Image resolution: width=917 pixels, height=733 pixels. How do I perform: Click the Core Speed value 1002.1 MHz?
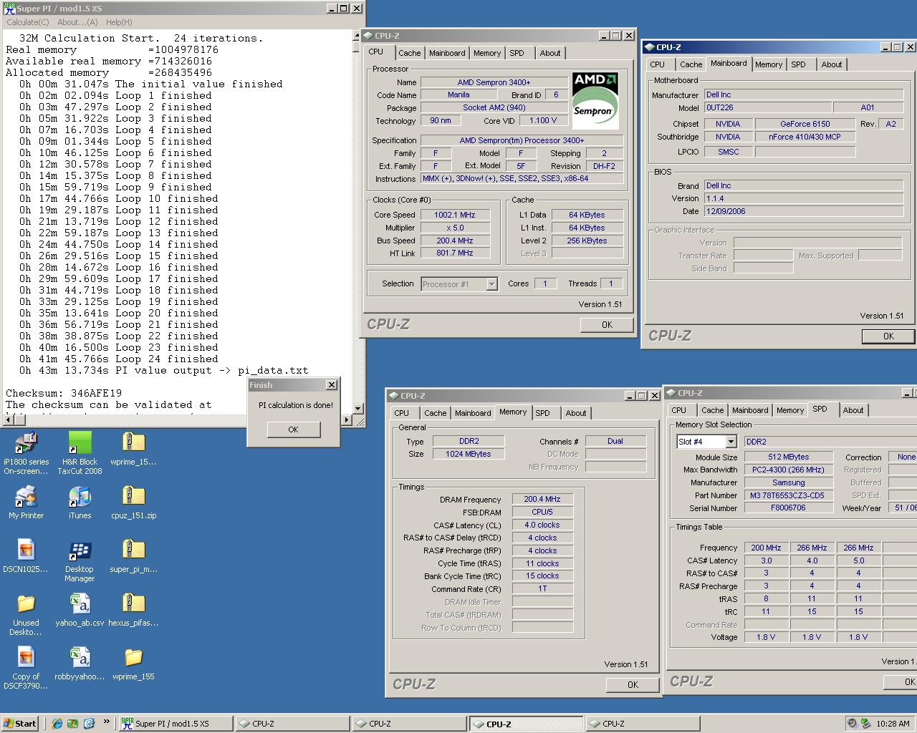tap(455, 215)
